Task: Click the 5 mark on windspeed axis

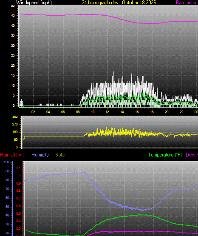Action: [14, 95]
